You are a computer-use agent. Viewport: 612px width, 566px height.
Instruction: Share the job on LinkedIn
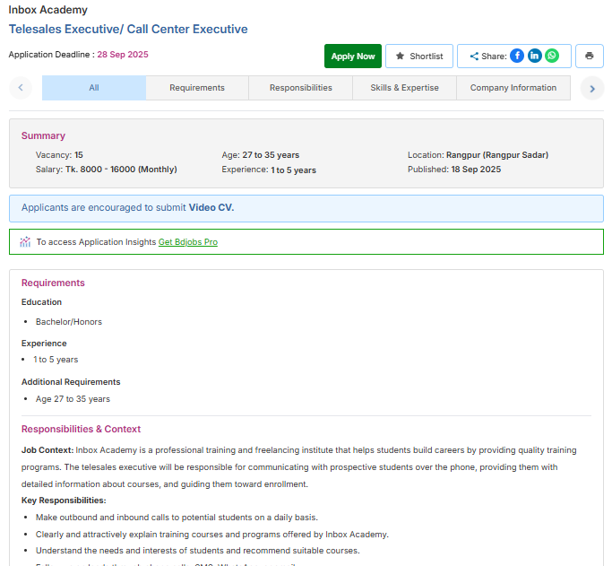pos(534,56)
